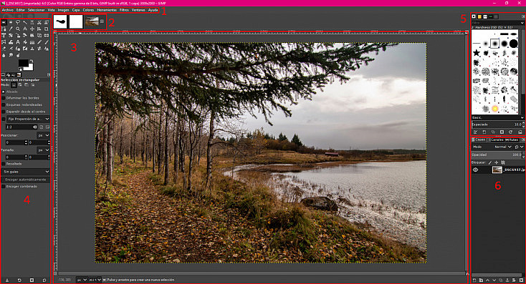
Task: Open the Ayuda menu
Action: pyautogui.click(x=153, y=10)
